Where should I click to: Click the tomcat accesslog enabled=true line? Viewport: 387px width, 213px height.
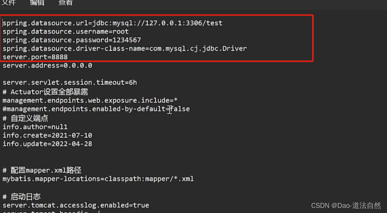coord(76,205)
